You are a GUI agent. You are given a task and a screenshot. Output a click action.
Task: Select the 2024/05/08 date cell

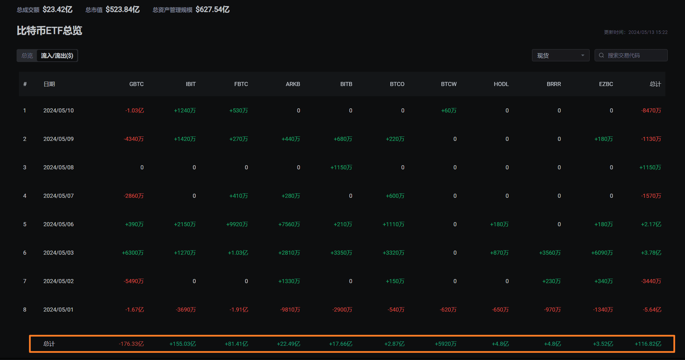pos(59,167)
